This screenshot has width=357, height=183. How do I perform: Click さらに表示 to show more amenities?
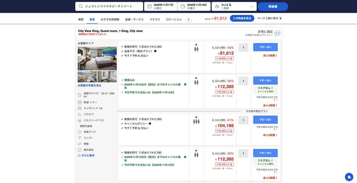(86, 156)
